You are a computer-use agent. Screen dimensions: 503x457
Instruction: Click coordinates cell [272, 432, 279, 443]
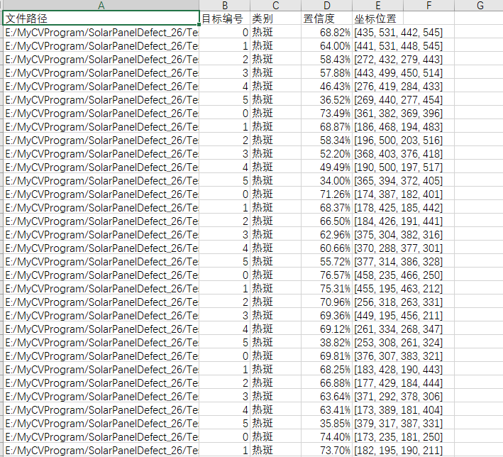tap(398, 59)
